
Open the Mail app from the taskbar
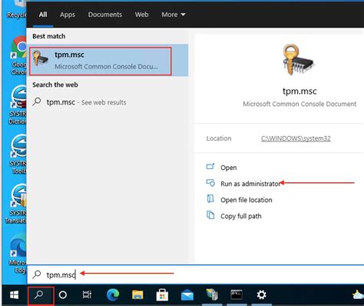click(x=187, y=295)
